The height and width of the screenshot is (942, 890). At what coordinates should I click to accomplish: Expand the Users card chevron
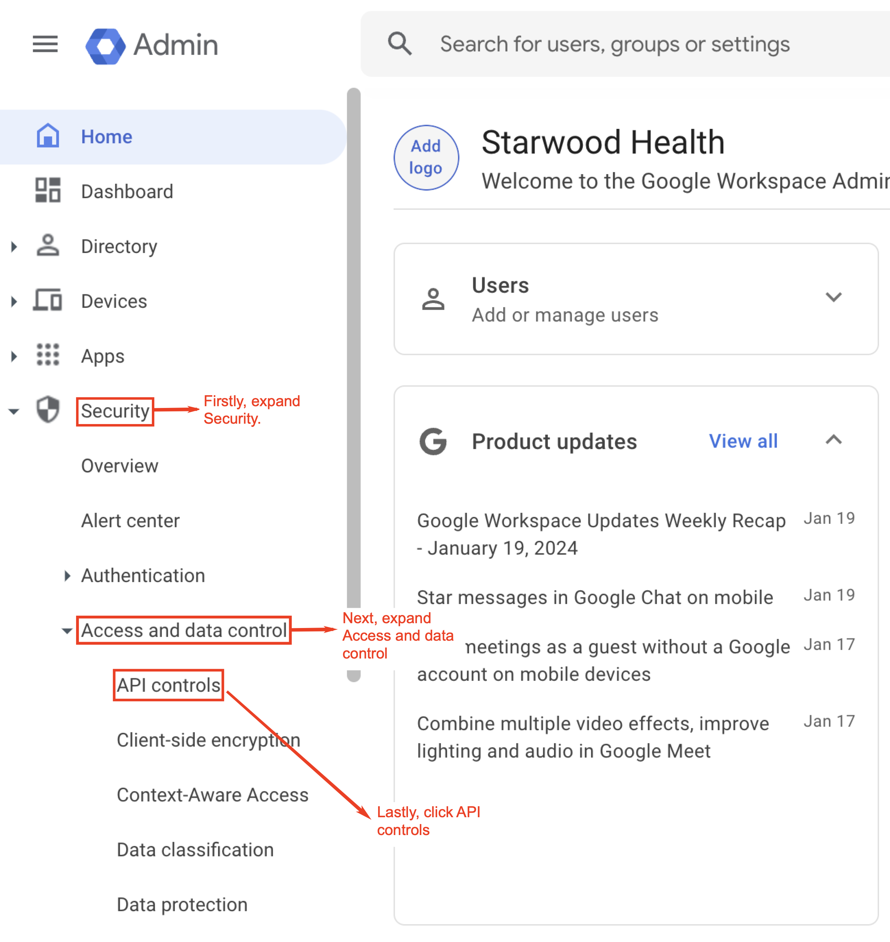click(x=833, y=298)
